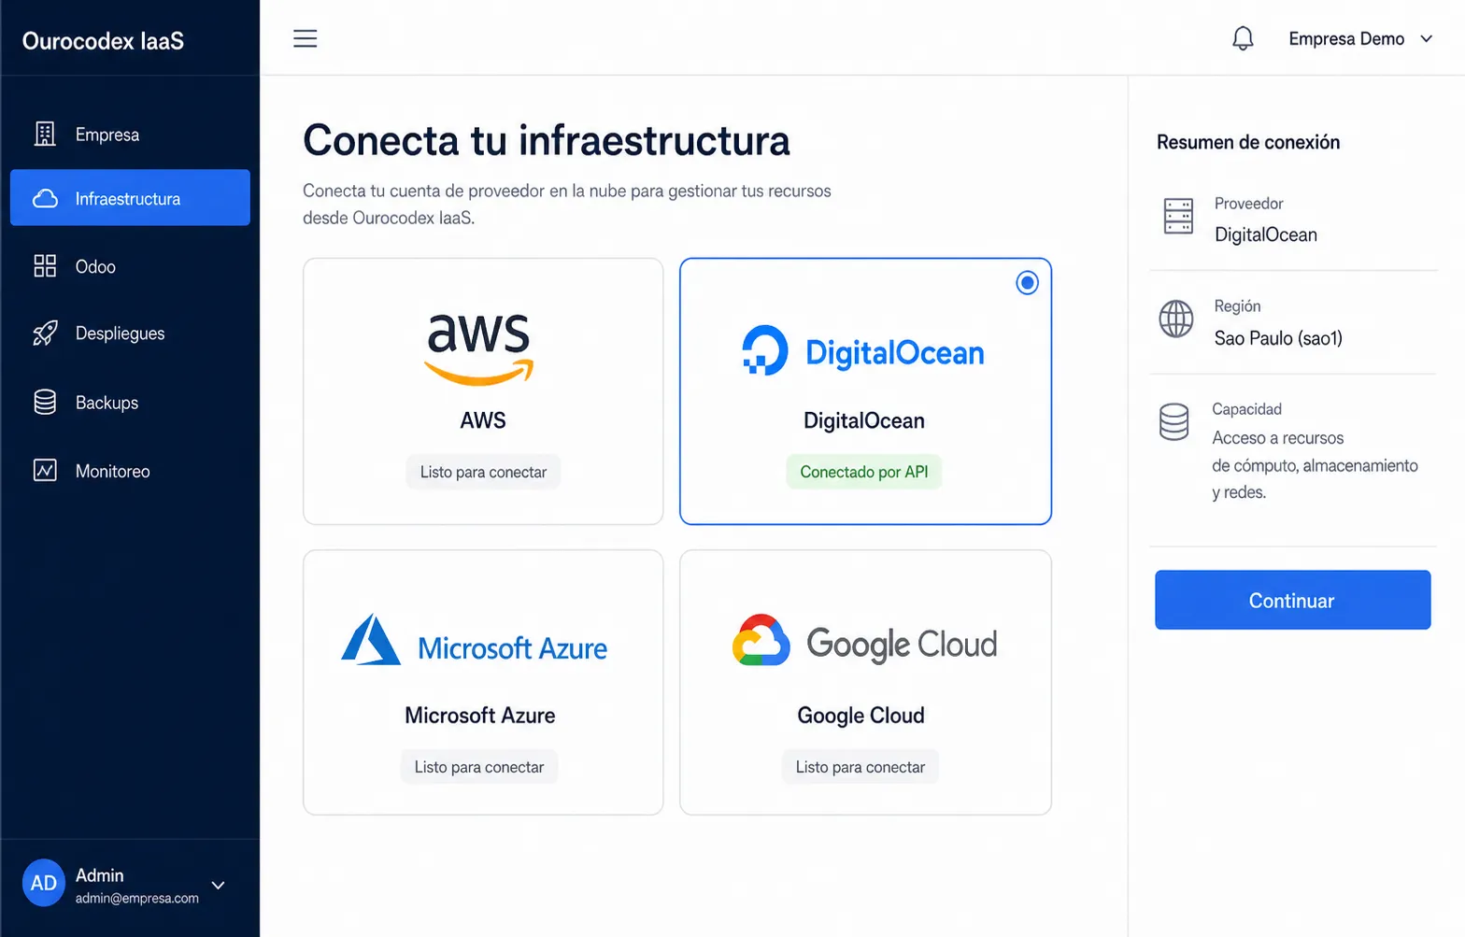Click 'DigitalOcean' provider value in summary
Viewport: 1465px width, 937px height.
1266,234
